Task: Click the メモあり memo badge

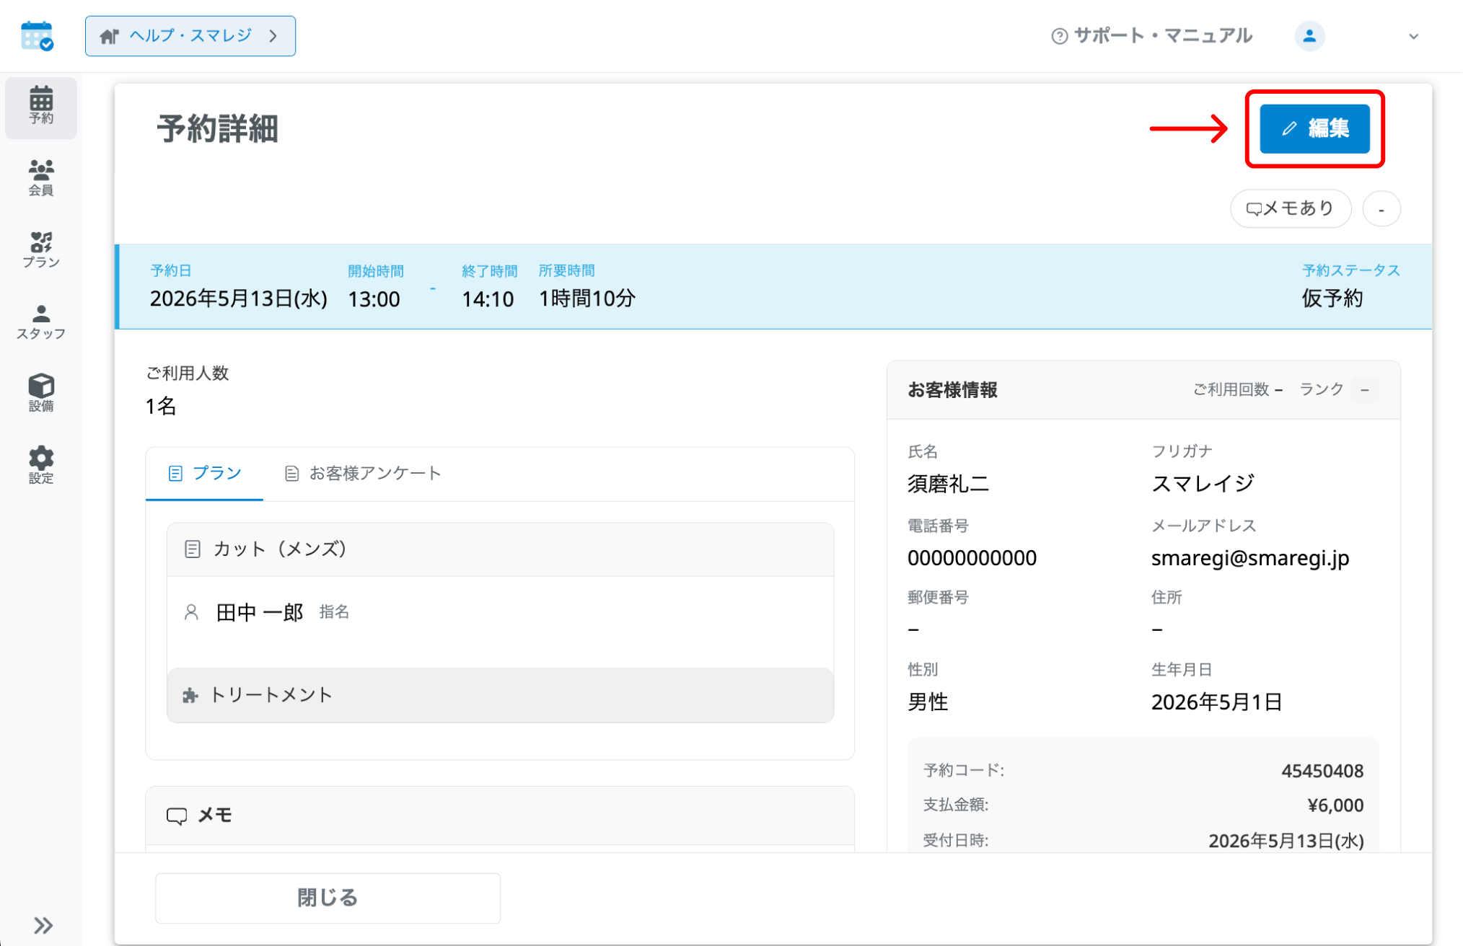Action: tap(1291, 209)
